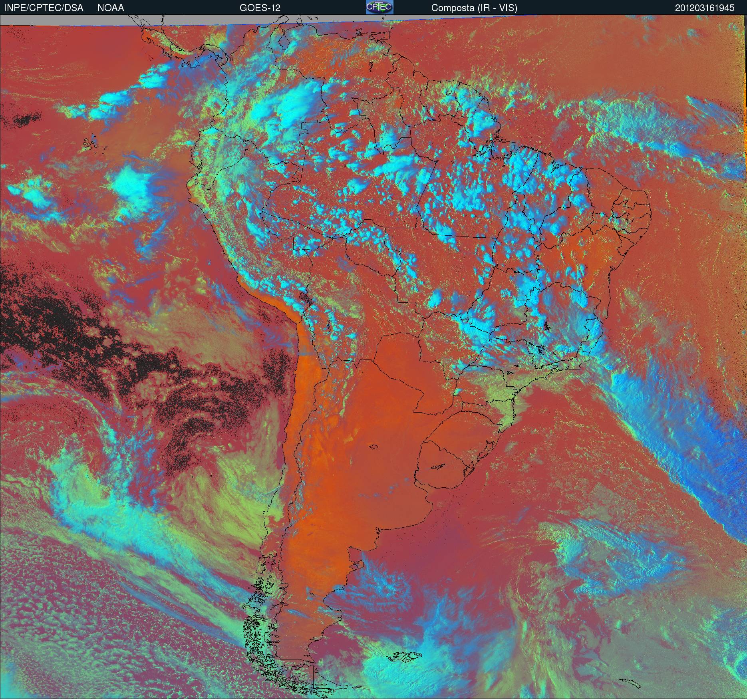Click the NOAA label in header

click(x=111, y=8)
